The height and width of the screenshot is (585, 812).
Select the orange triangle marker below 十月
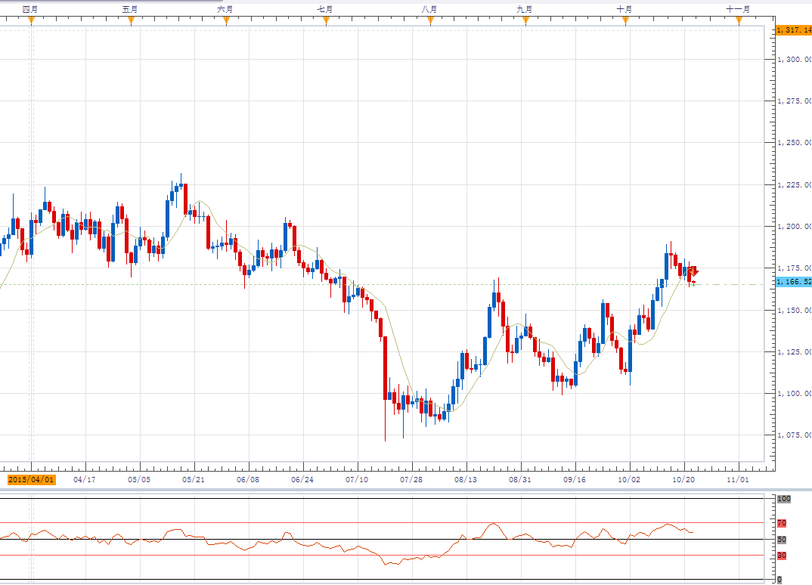click(x=625, y=20)
